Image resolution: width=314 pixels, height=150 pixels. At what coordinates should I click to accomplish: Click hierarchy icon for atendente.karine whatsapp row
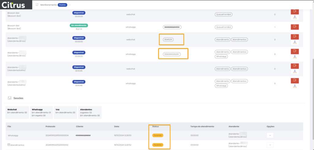294,86
